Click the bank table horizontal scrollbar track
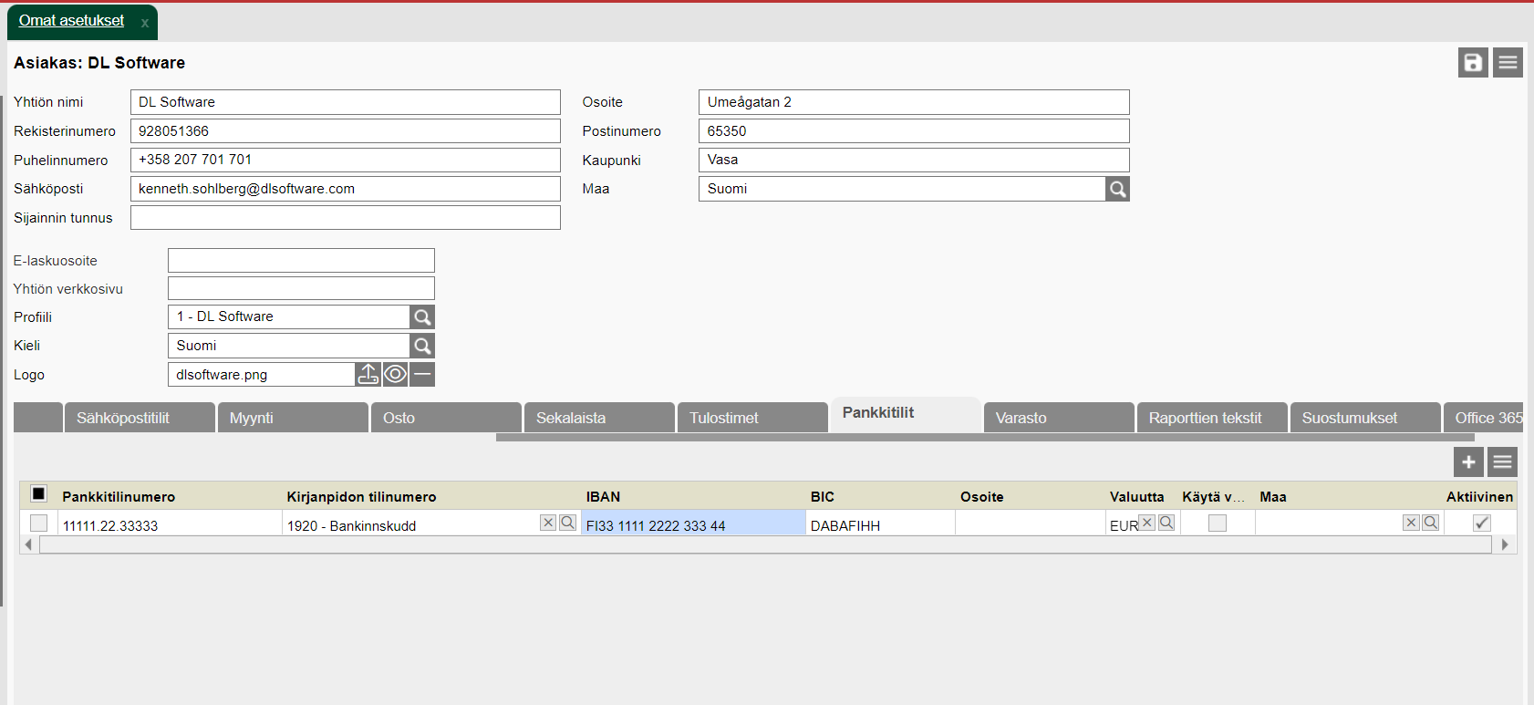The image size is (1534, 705). (766, 544)
